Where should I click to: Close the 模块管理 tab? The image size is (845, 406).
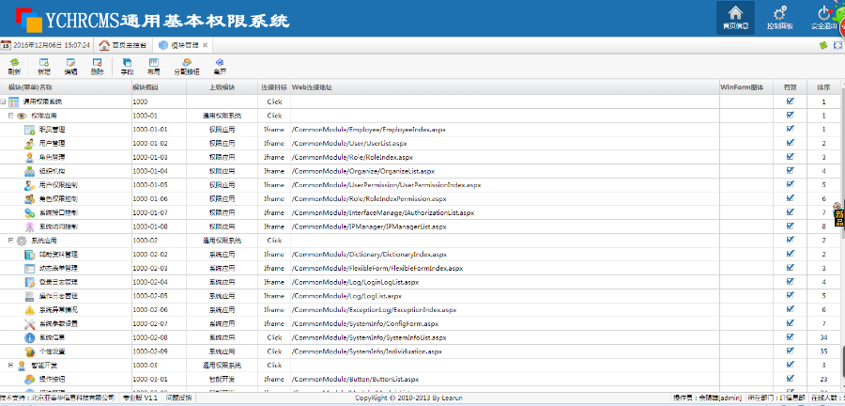(x=206, y=44)
